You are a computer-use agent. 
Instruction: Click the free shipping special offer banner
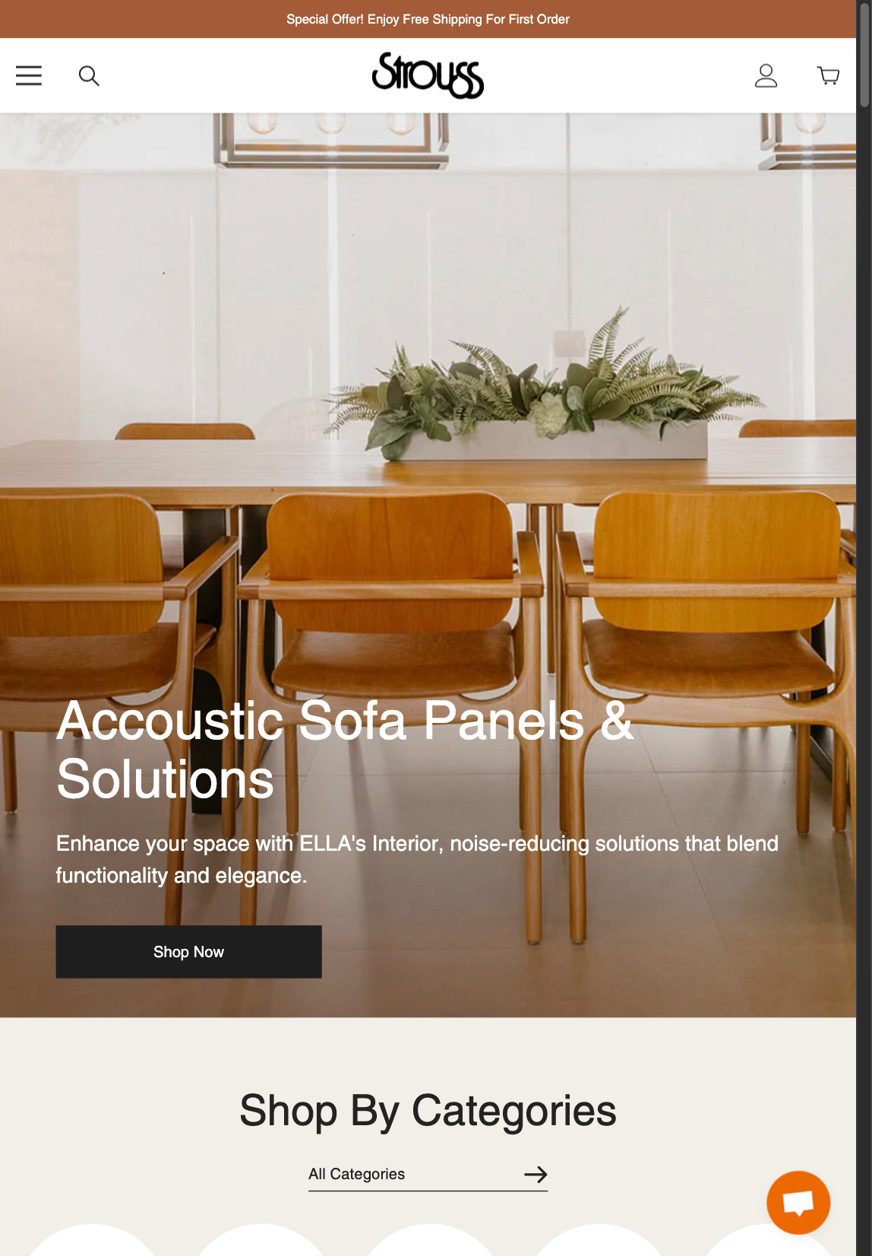[x=428, y=19]
